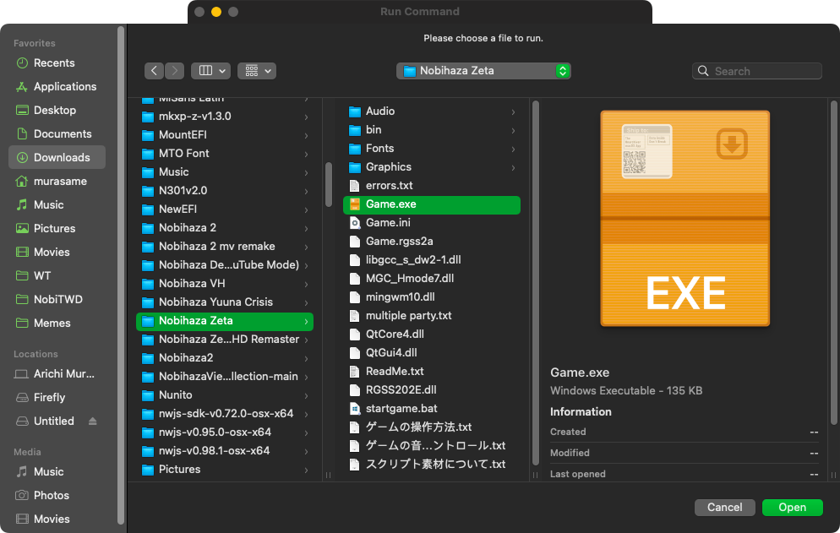The image size is (840, 533).
Task: Select the Game.ini file
Action: click(x=387, y=222)
